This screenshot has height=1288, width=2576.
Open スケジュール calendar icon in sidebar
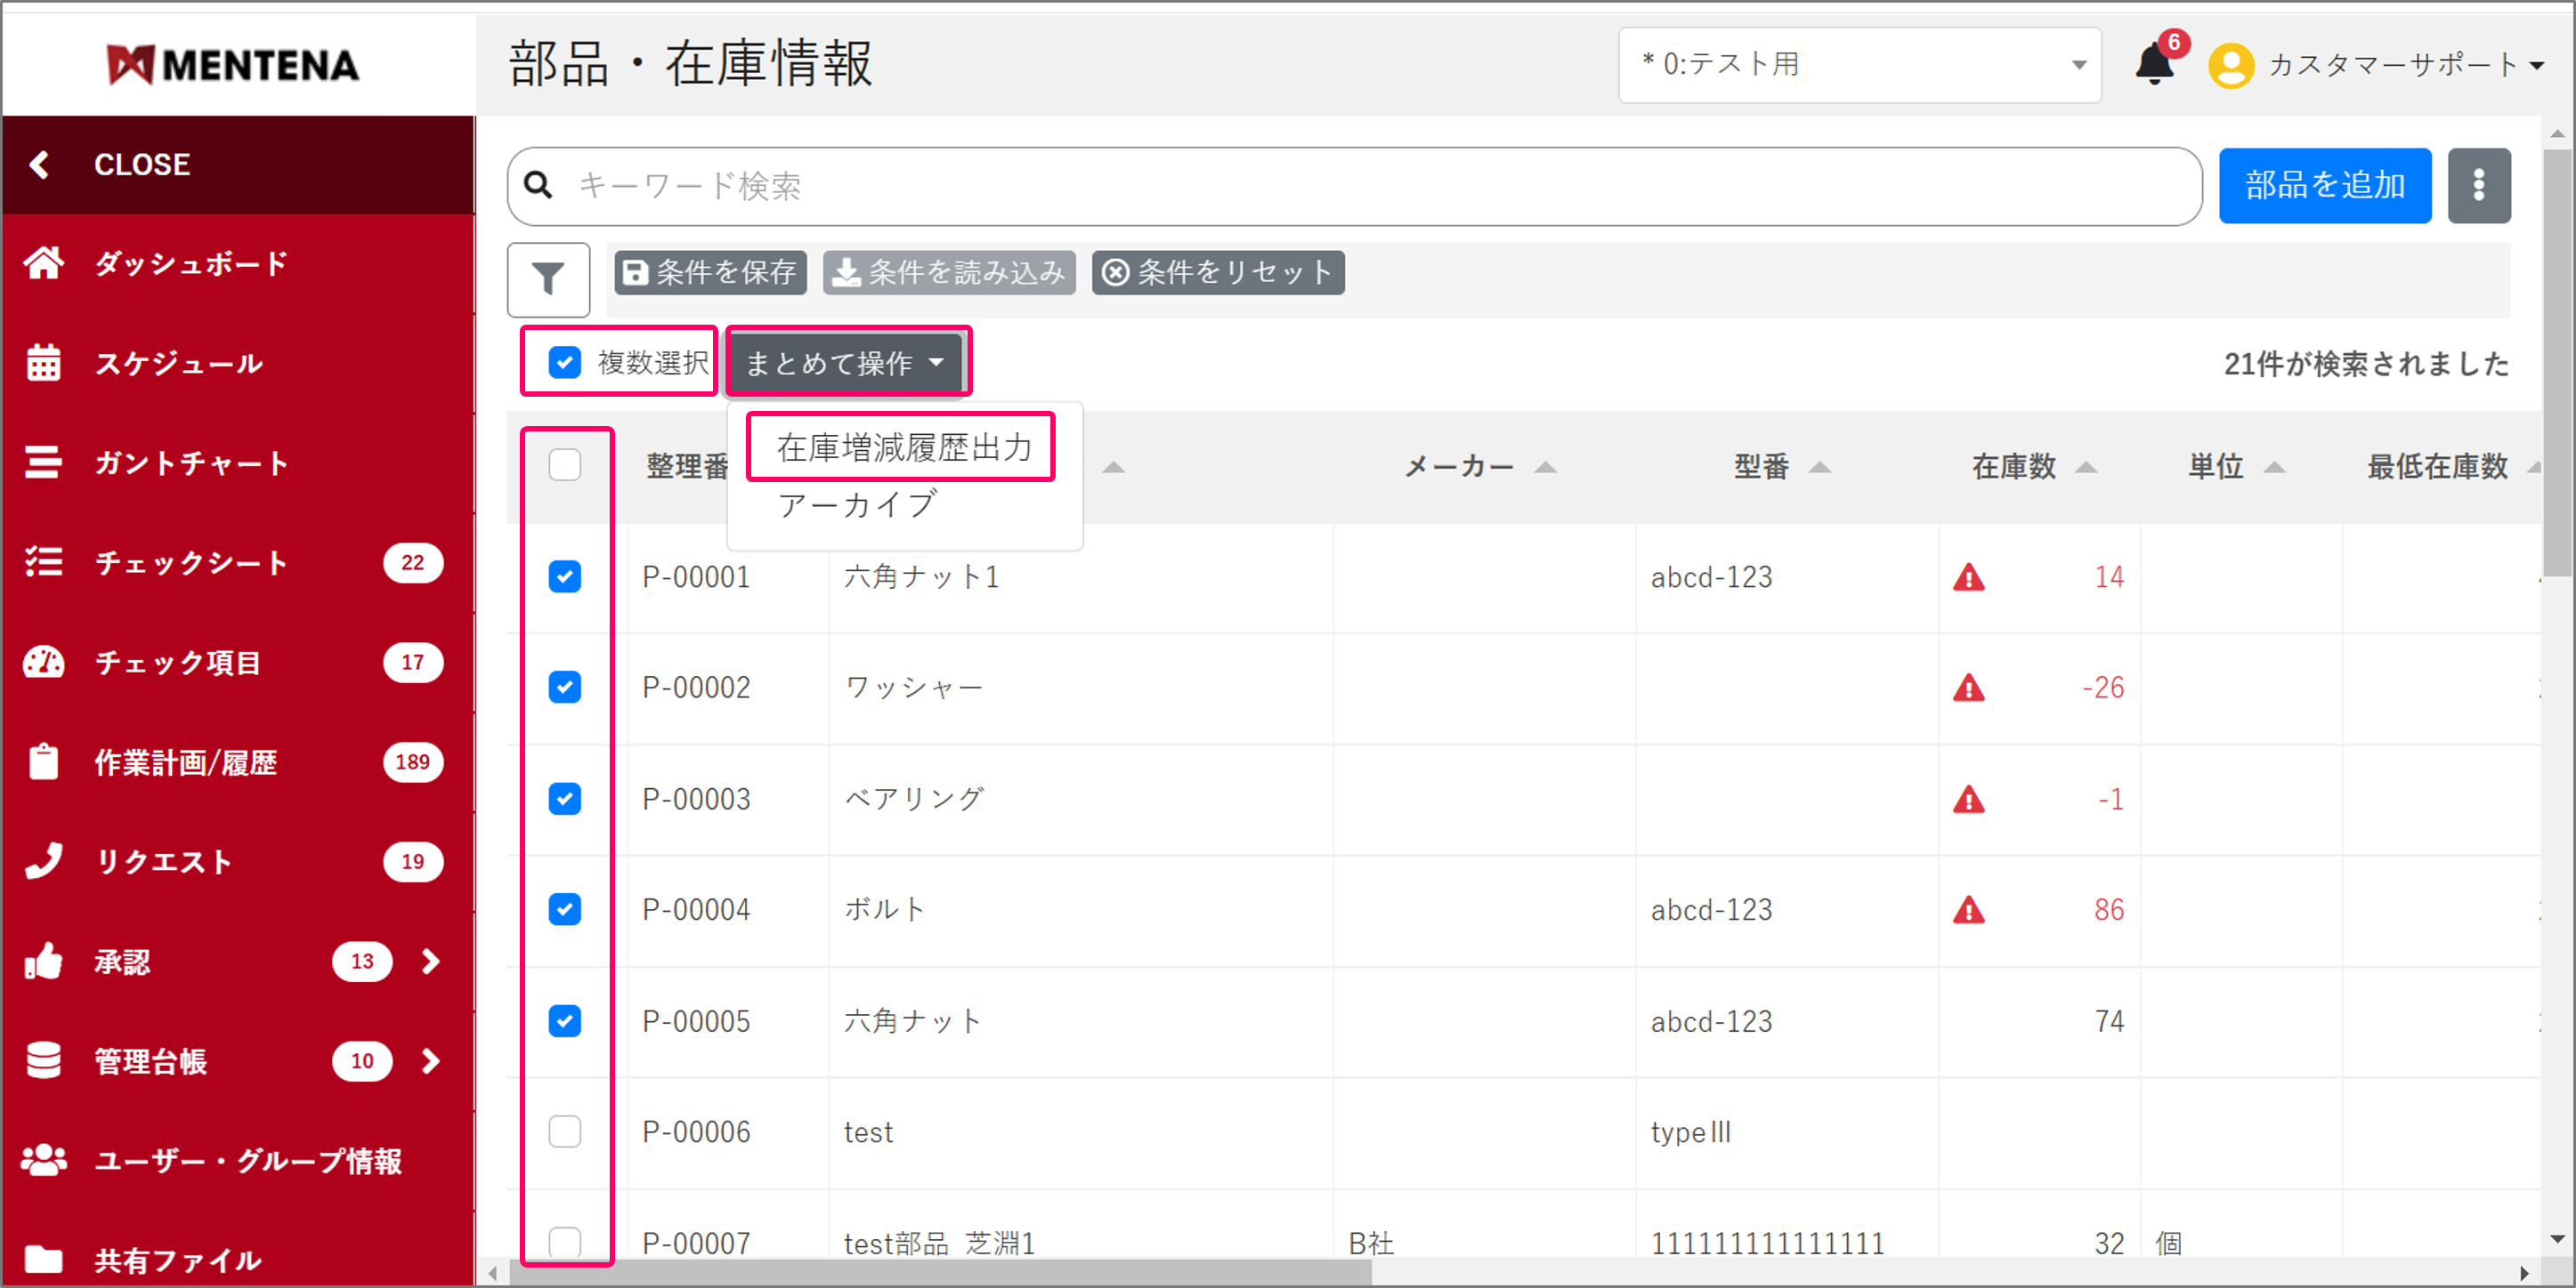point(44,364)
